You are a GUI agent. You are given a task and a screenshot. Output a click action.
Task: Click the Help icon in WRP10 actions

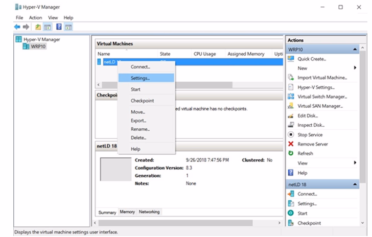point(291,173)
